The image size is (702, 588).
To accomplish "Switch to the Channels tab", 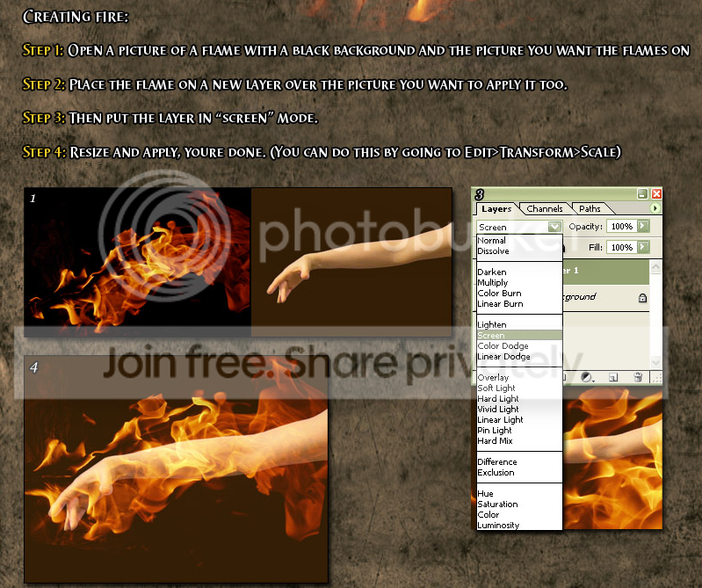I will pyautogui.click(x=544, y=209).
